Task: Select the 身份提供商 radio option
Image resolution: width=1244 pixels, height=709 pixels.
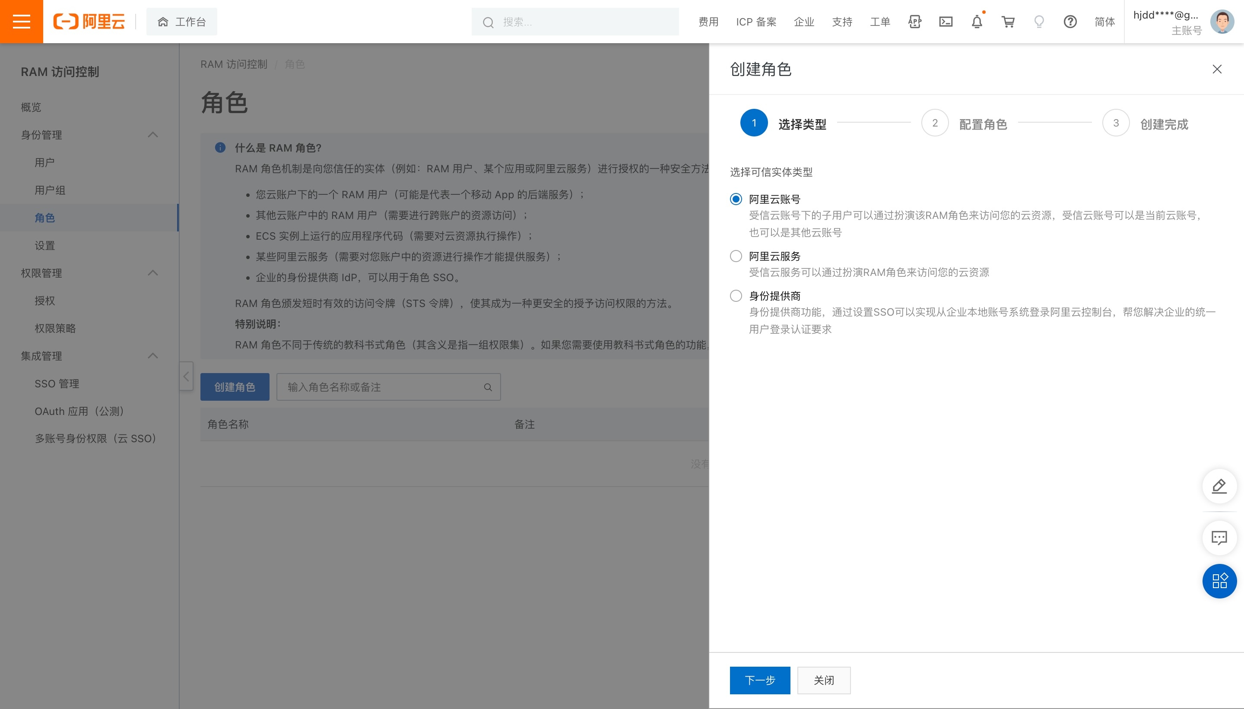Action: point(736,296)
